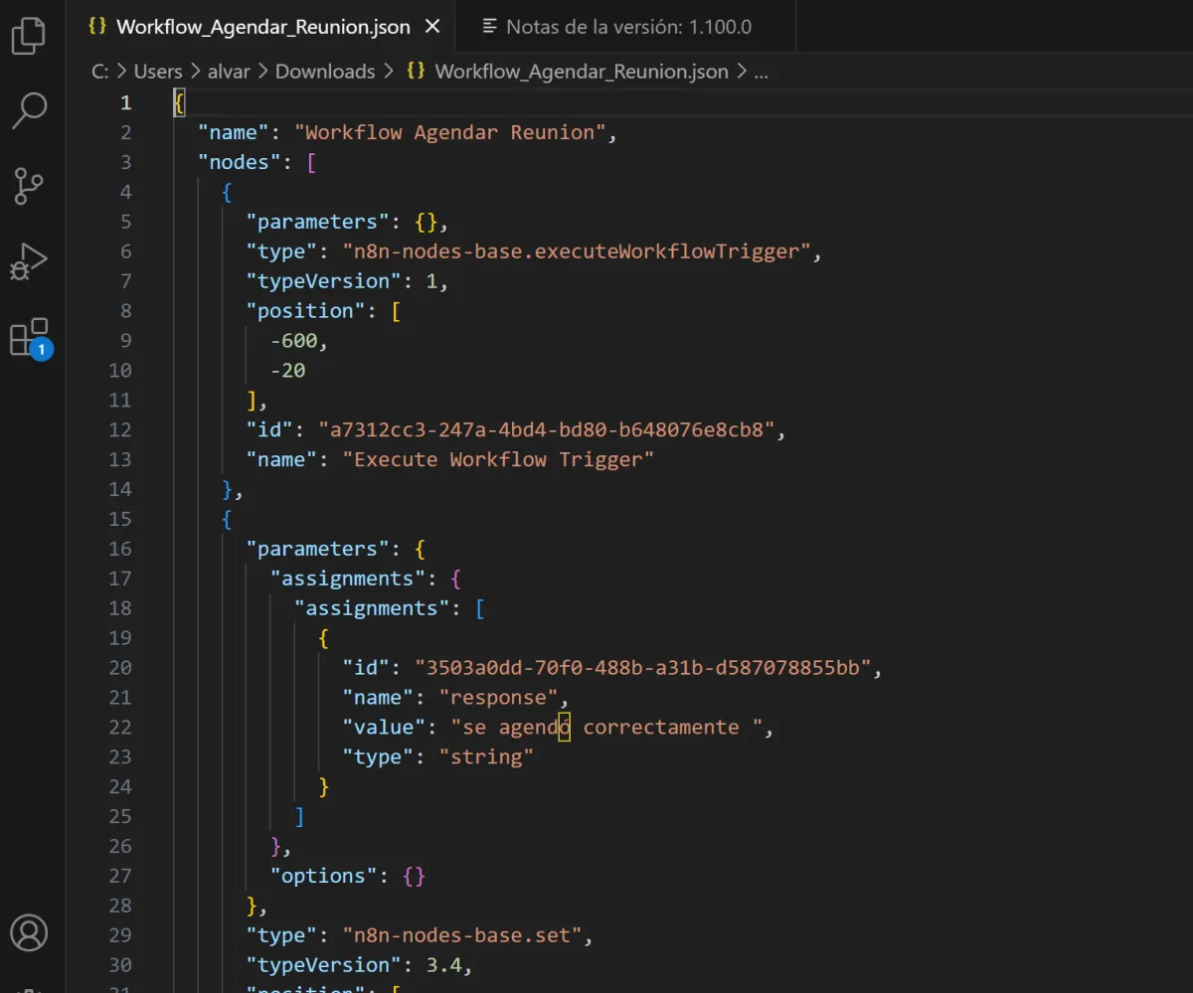Open the Source Control view
This screenshot has height=993, width=1193.
pos(29,186)
